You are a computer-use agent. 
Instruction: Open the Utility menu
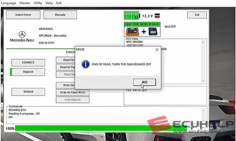(38, 3)
